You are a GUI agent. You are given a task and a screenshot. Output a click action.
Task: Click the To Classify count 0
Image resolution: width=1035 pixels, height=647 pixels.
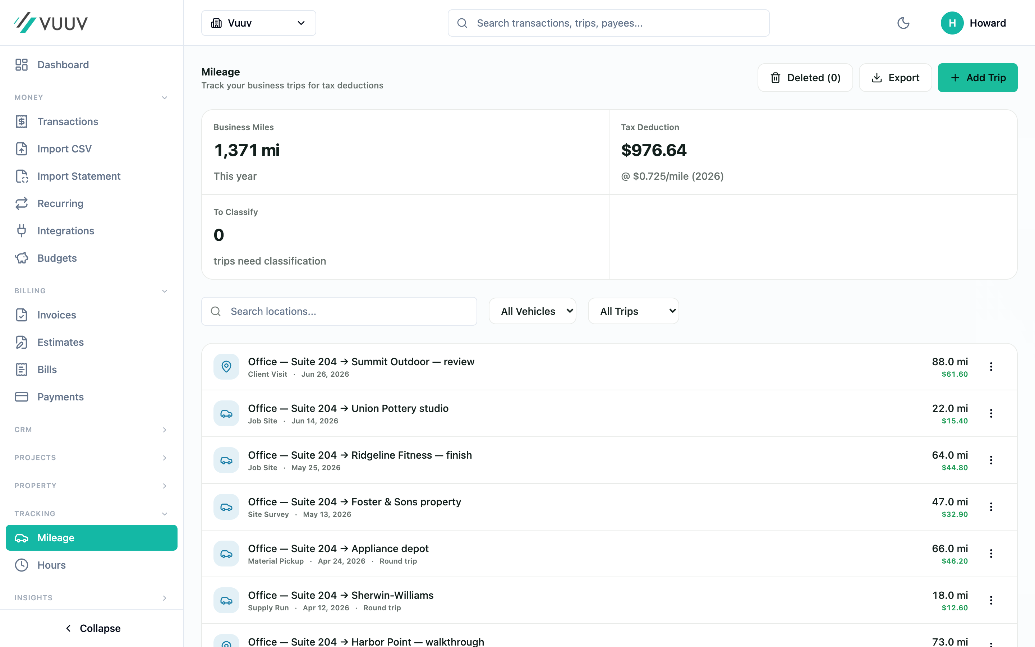click(x=218, y=235)
